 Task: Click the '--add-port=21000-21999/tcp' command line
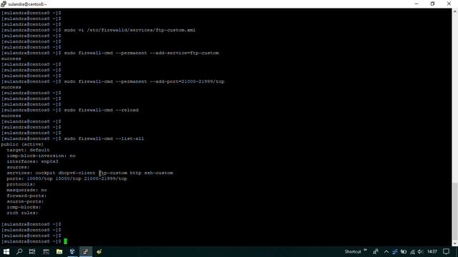point(145,81)
